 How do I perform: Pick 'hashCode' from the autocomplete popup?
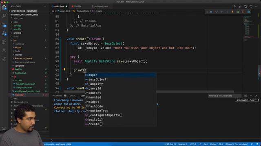pos(121,106)
